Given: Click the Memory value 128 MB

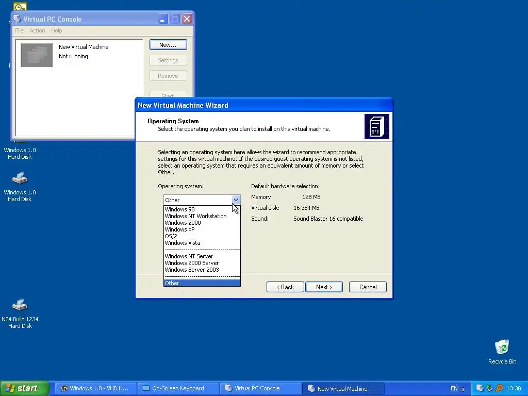Looking at the screenshot, I should [311, 197].
